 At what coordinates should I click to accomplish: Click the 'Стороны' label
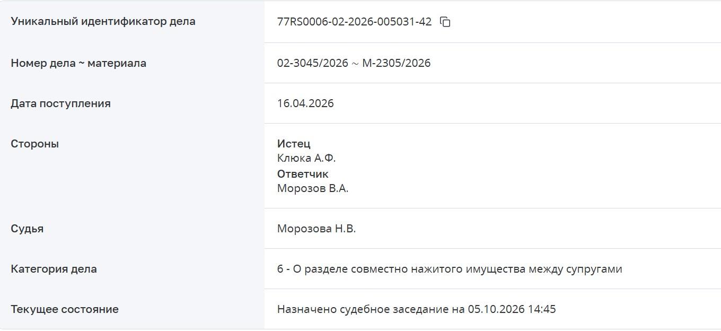coord(34,144)
